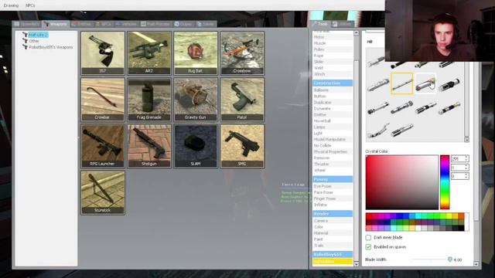Spawn the Crowbar weapon

pyautogui.click(x=103, y=100)
